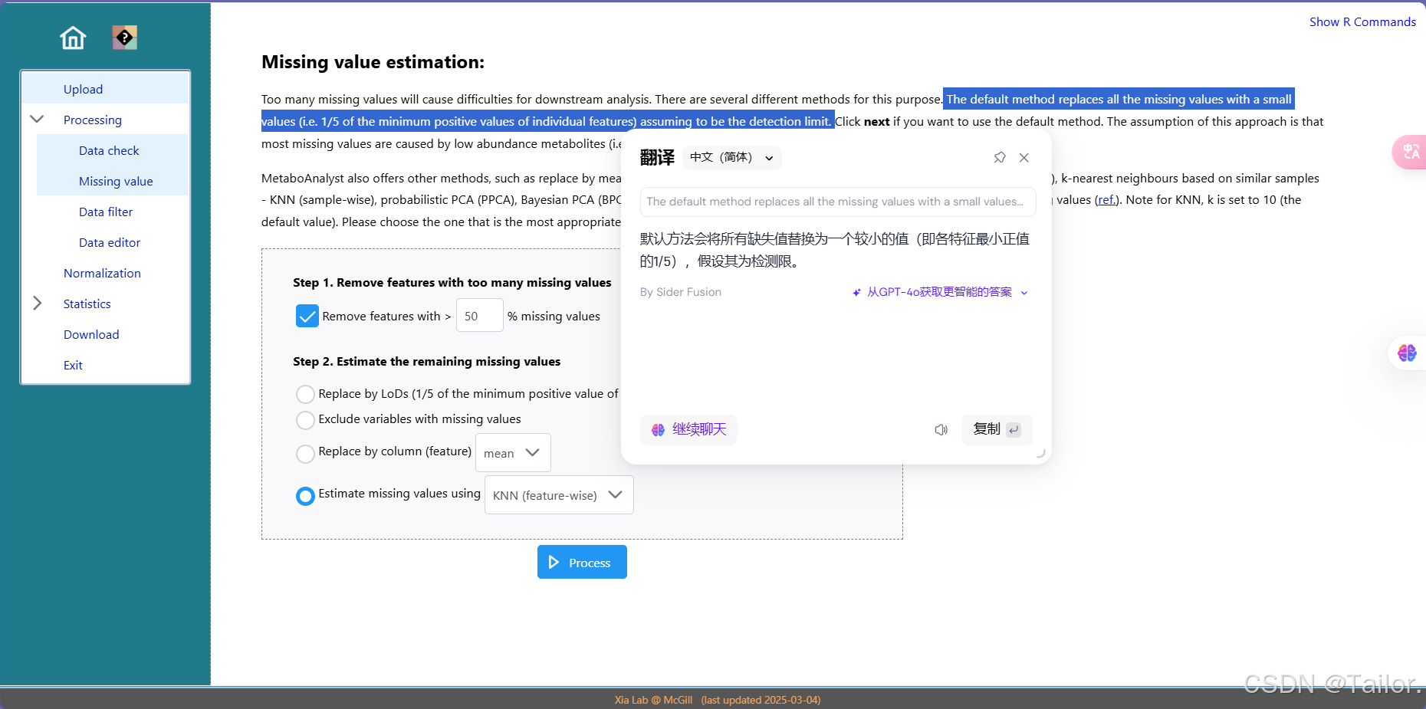Select Replace by column (feature) option
This screenshot has width=1426, height=709.
(x=305, y=454)
